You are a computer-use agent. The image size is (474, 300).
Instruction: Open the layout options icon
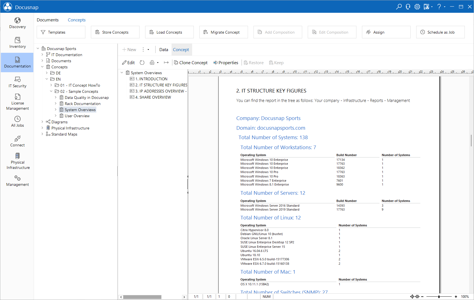click(x=426, y=7)
